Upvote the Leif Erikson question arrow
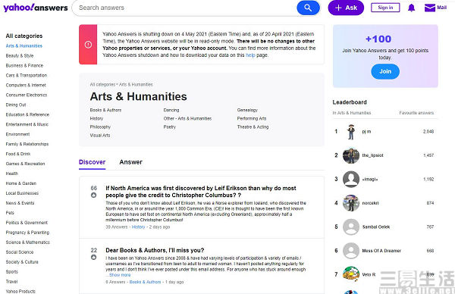 (93, 195)
